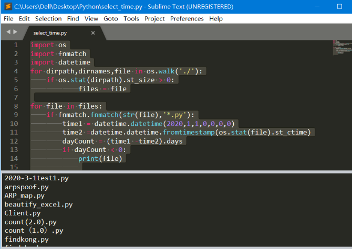Click line number 11 in gutter
Viewport: 352px width, 249px height.
(x=14, y=132)
